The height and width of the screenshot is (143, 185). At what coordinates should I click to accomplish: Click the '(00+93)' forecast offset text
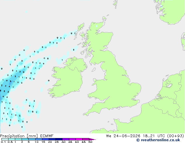click(176, 136)
